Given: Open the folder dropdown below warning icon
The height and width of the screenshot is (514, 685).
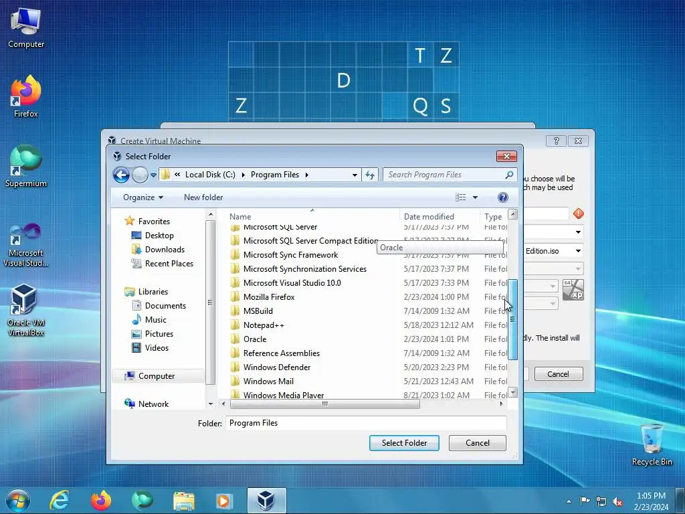Looking at the screenshot, I should [578, 232].
